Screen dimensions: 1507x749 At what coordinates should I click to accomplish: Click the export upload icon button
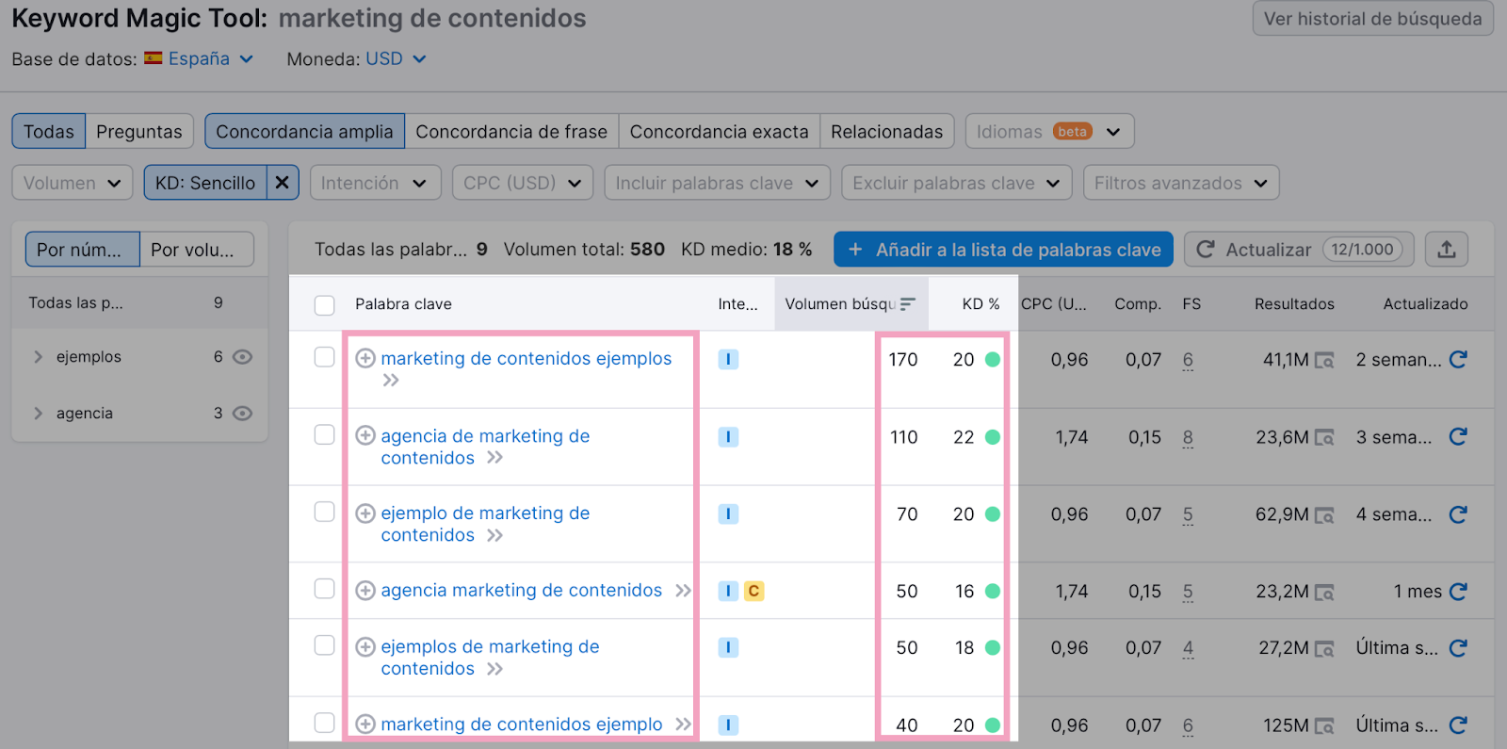click(x=1447, y=250)
